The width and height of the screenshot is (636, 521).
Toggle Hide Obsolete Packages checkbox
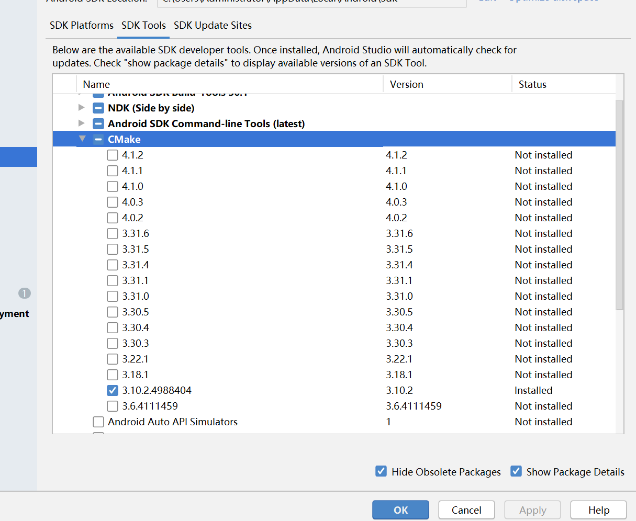click(x=381, y=471)
